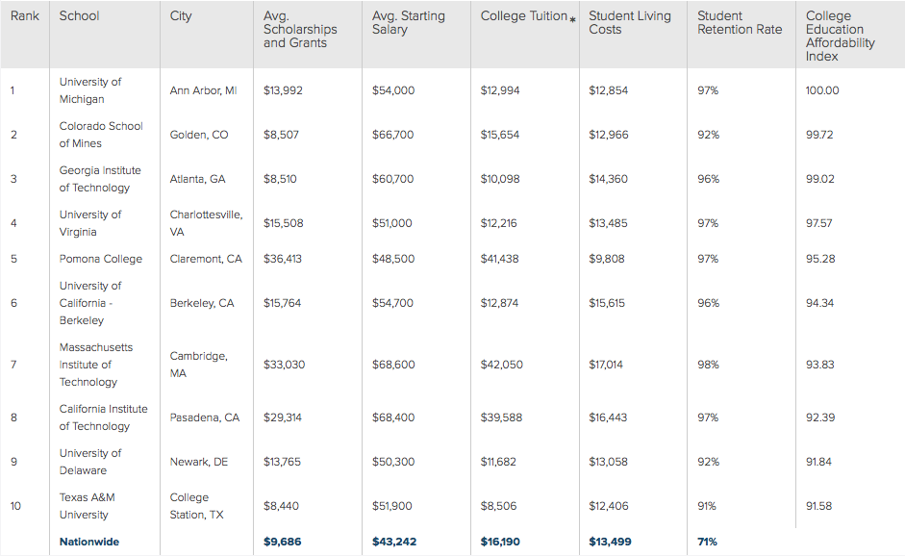This screenshot has width=905, height=556.
Task: Click Cambridge, MA city cell
Action: (198, 365)
